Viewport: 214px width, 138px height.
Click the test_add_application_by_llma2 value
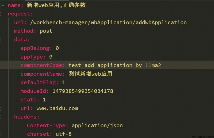[x=115, y=65]
